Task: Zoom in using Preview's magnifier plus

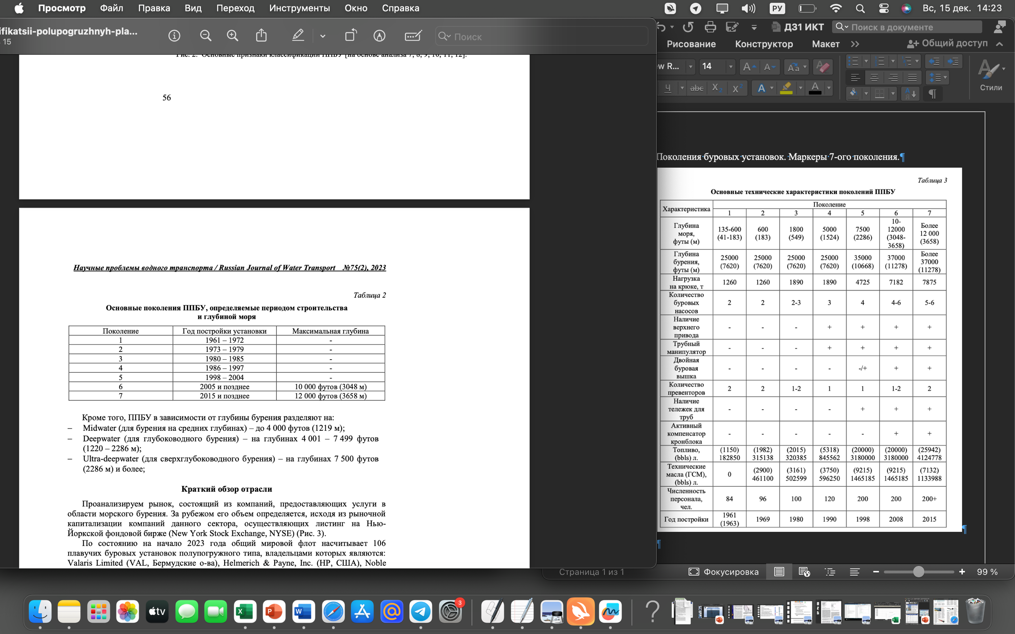Action: point(232,36)
